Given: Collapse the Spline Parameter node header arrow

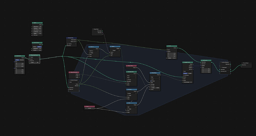Looking at the screenshot, I should click(69, 72).
